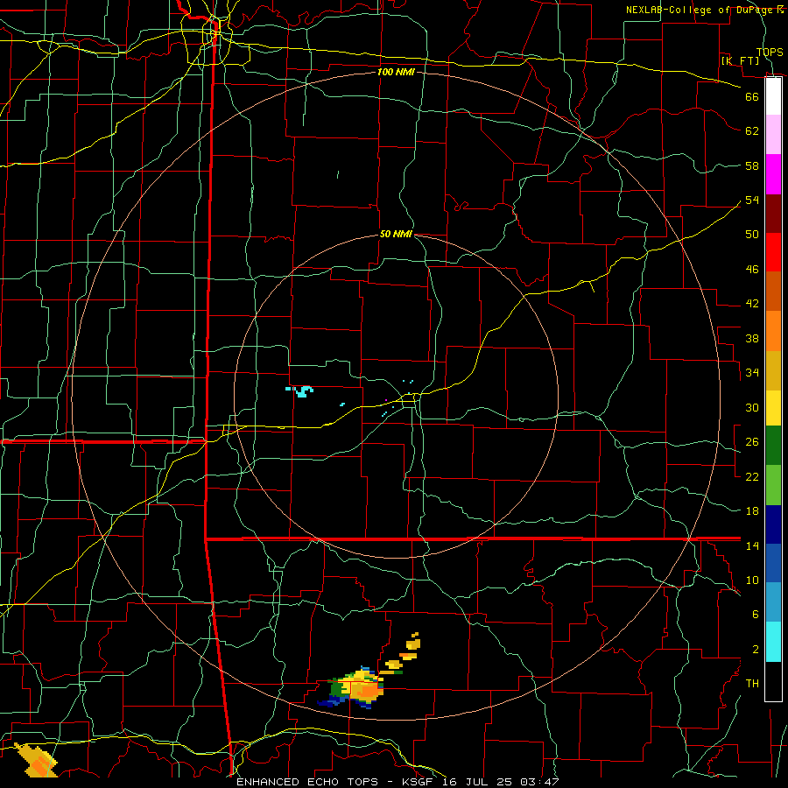The height and width of the screenshot is (788, 788).
Task: Click the light pink legend swatch
Action: pyautogui.click(x=773, y=135)
